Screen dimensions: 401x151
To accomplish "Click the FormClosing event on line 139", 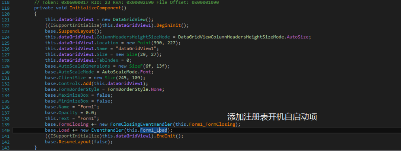I will 74,125.
